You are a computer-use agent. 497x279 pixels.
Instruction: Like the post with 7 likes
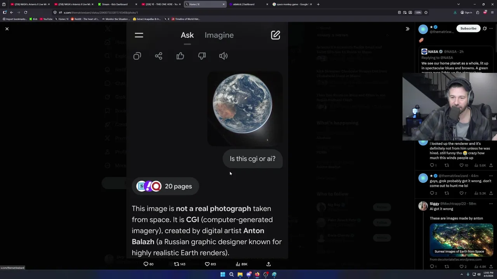coord(463,193)
